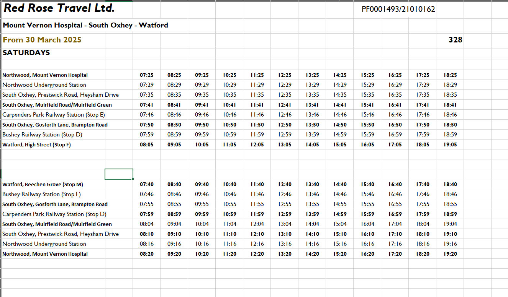Click the PF0001493/21010162 reference cell

pyautogui.click(x=398, y=9)
